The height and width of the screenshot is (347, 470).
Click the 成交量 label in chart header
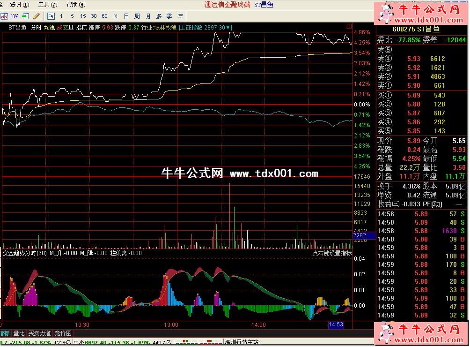tap(66, 28)
